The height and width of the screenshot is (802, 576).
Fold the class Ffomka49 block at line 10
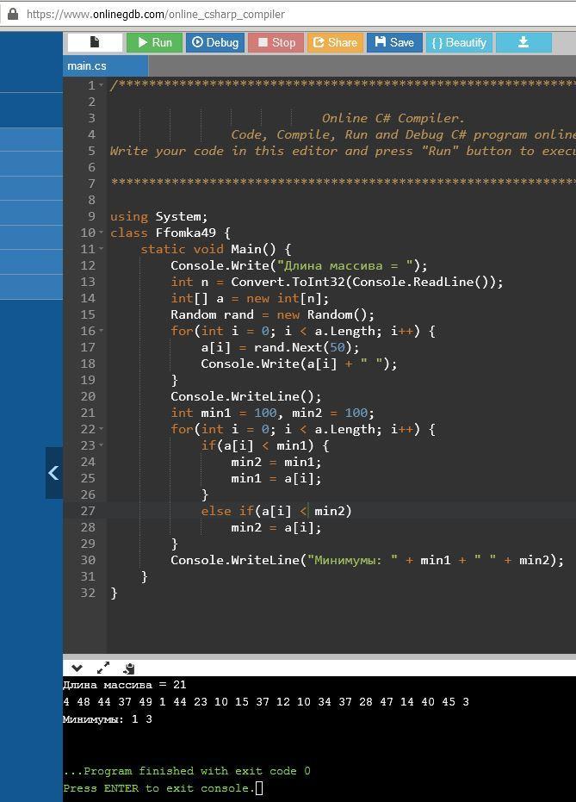pos(102,233)
